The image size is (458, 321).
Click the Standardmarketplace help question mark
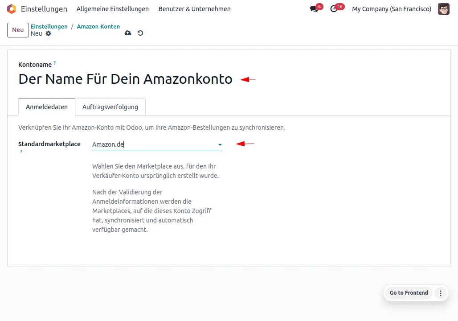pos(21,152)
